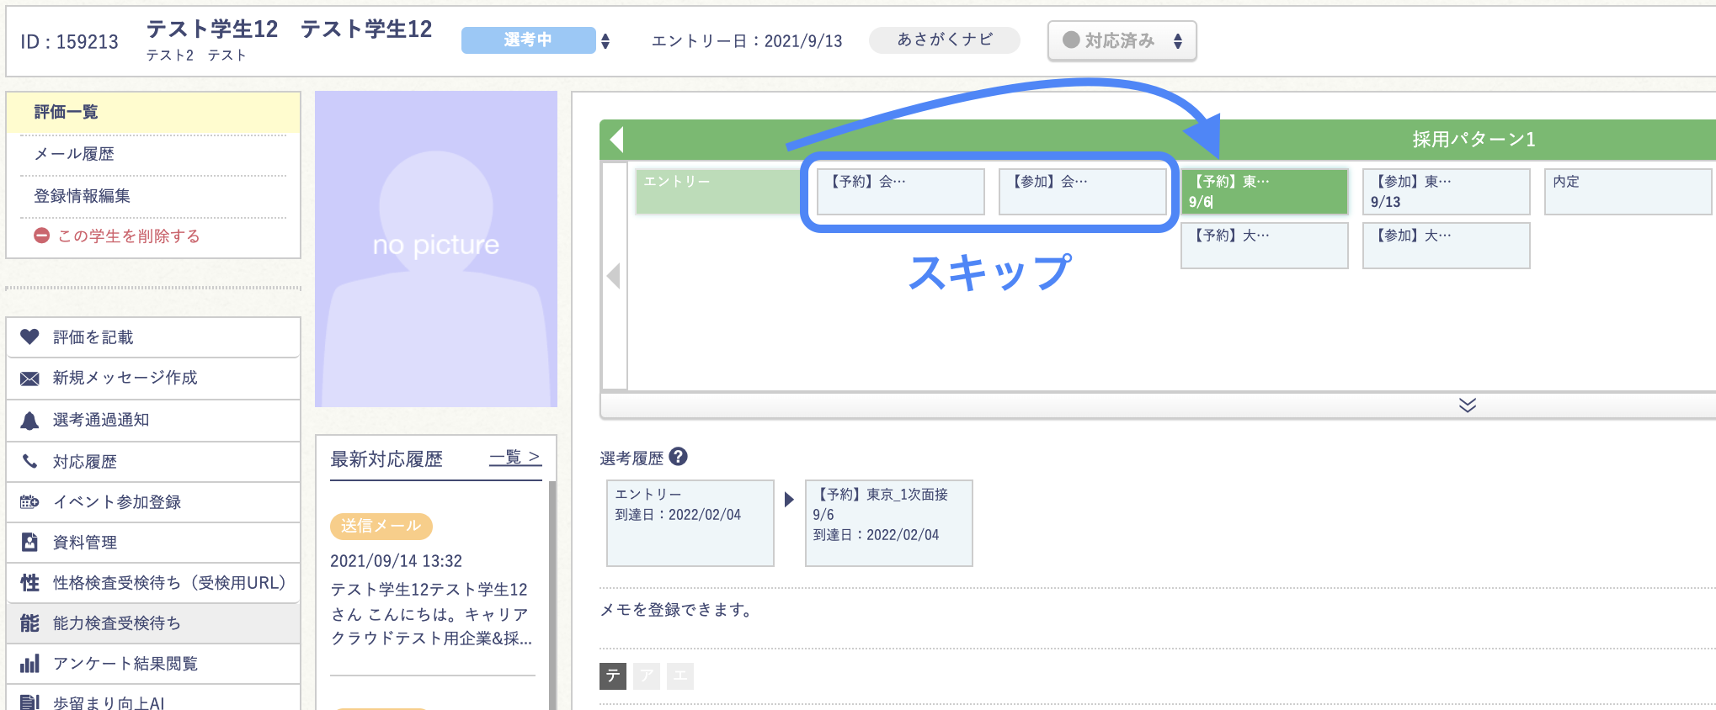Screen dimensions: 1716x710
Task: Click the bell icon for 選考通過通知
Action: coord(29,421)
